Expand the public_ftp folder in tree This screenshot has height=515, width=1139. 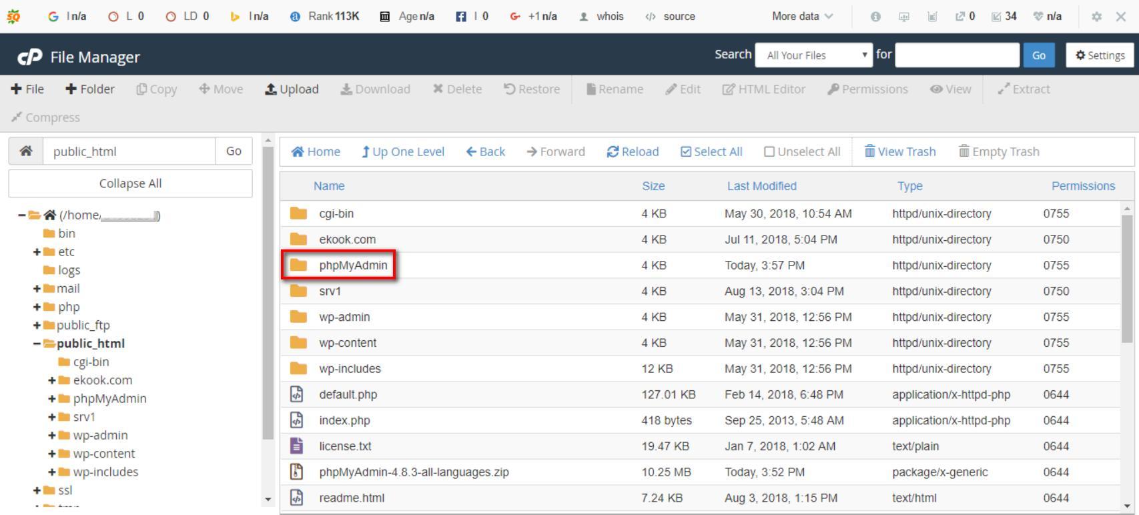pyautogui.click(x=37, y=325)
